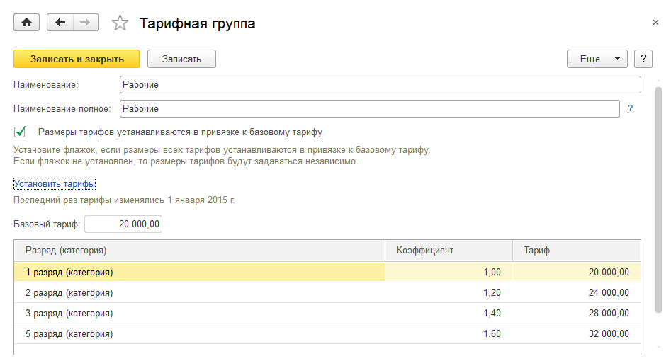Focus the Наименование полное field
The width and height of the screenshot is (671, 361).
coord(370,109)
